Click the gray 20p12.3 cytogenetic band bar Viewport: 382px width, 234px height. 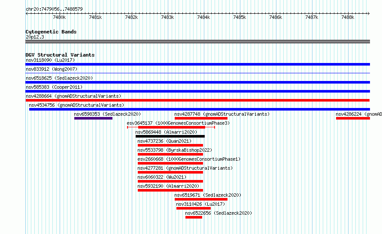pos(197,42)
